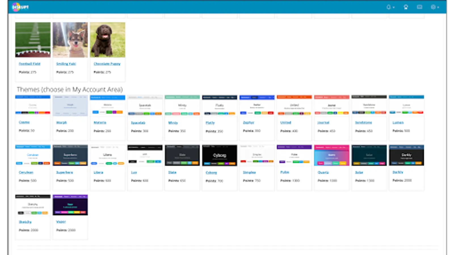454x255 pixels.
Task: Click the Cerulean theme preview thumbnail
Action: pos(33,155)
